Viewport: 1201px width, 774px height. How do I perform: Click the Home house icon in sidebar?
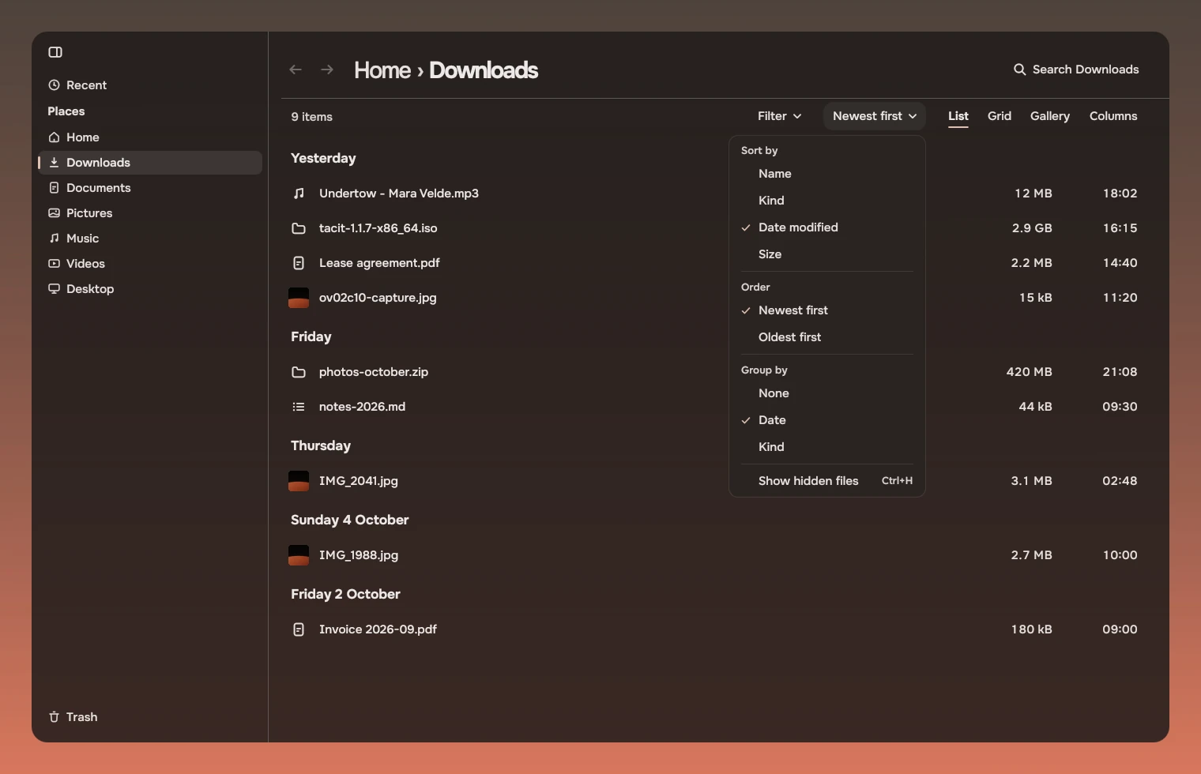(x=54, y=137)
